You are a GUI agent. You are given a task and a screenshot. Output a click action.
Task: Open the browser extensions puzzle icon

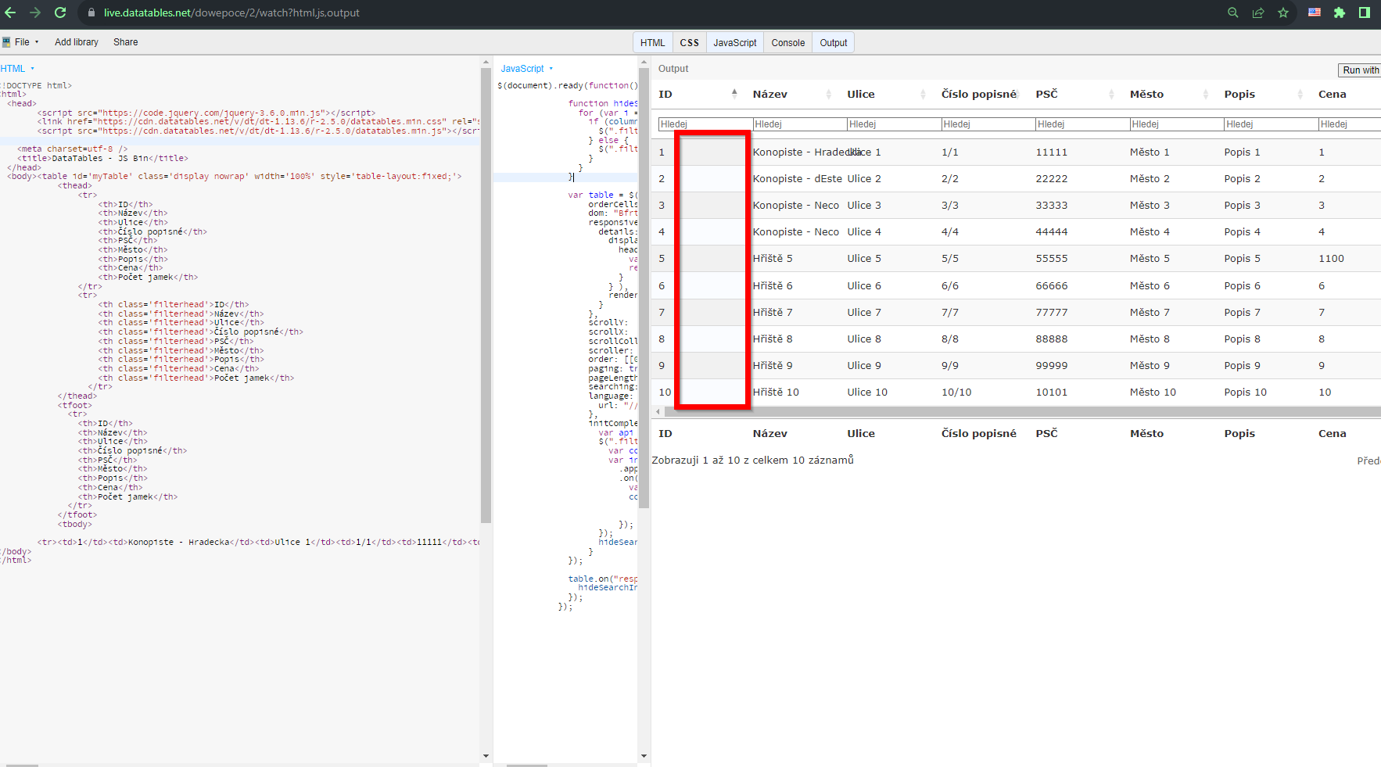click(1340, 13)
